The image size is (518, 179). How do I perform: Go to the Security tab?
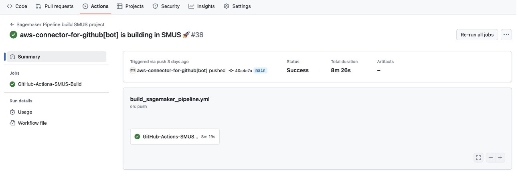click(166, 6)
